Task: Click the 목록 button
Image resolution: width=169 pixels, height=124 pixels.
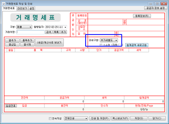Action: [56, 32]
